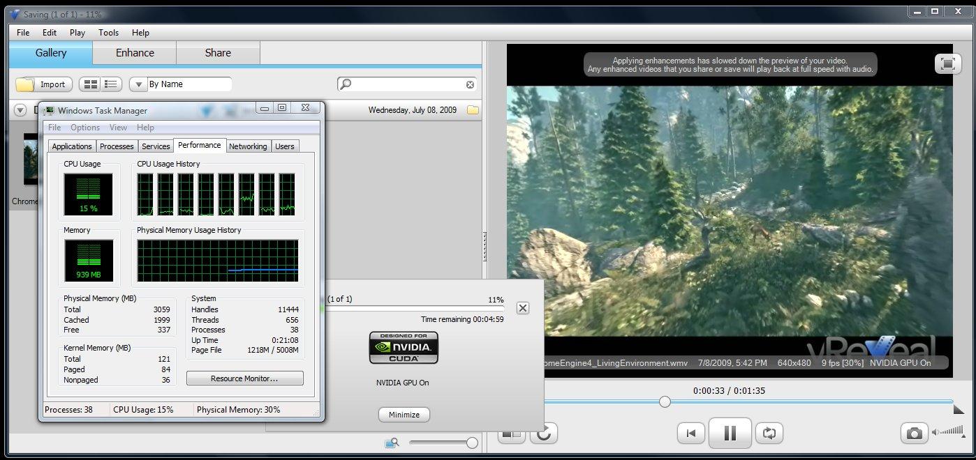Image resolution: width=976 pixels, height=460 pixels.
Task: Open Task Manager Options menu
Action: (x=85, y=128)
